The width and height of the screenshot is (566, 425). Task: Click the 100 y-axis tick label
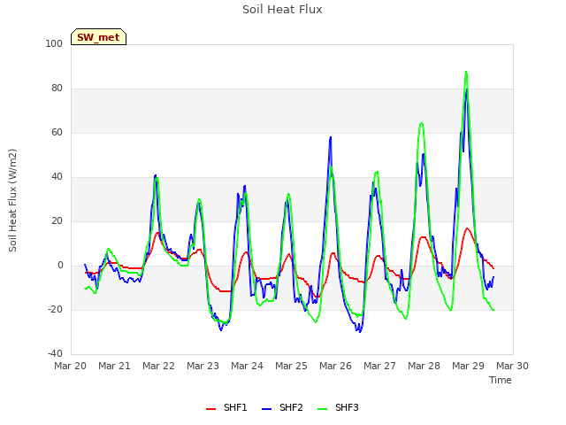pos(54,44)
